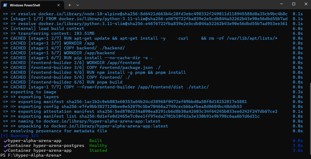Viewport: 311px width, 159px height.
Task: Maximize the terminal window
Action: (294, 4)
